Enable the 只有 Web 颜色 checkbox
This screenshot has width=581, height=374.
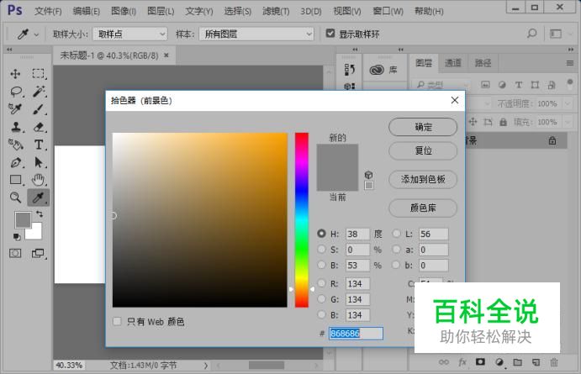point(117,321)
